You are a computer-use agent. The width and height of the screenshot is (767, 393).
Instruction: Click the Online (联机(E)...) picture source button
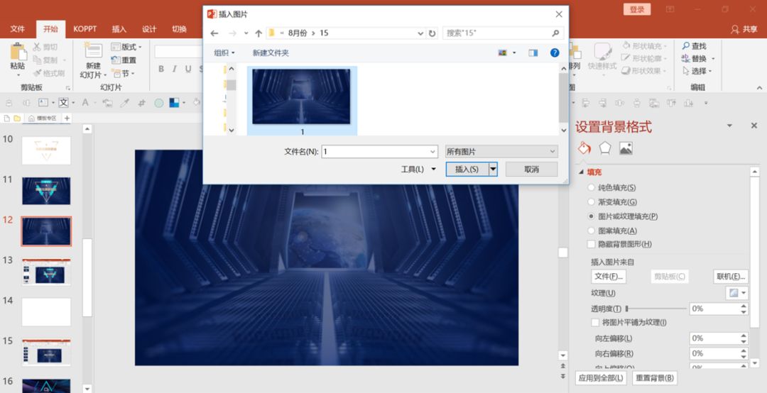click(731, 276)
